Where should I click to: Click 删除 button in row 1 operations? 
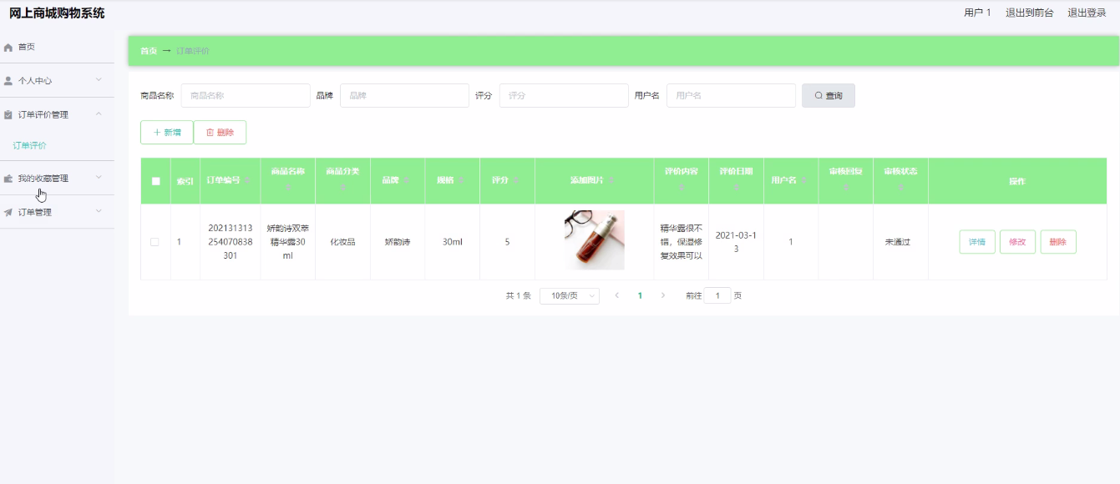(1058, 242)
